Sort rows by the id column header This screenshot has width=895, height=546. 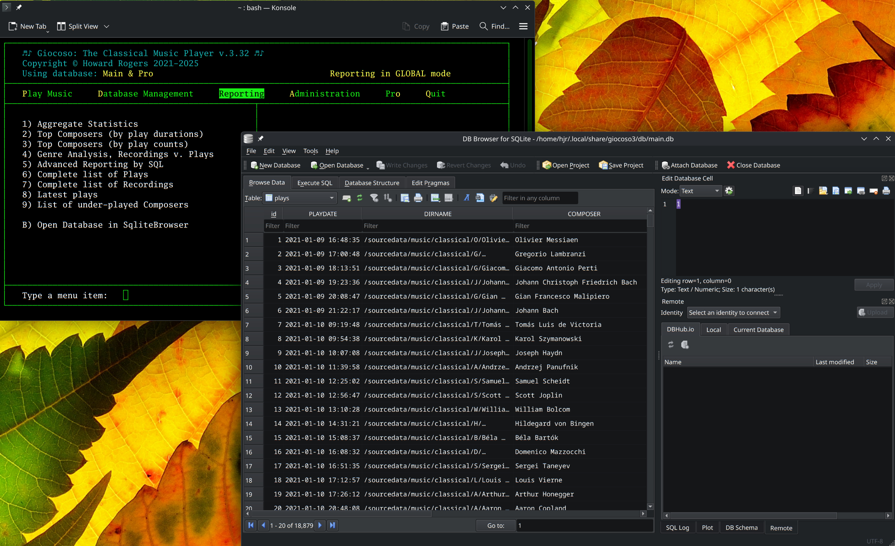[x=273, y=213]
